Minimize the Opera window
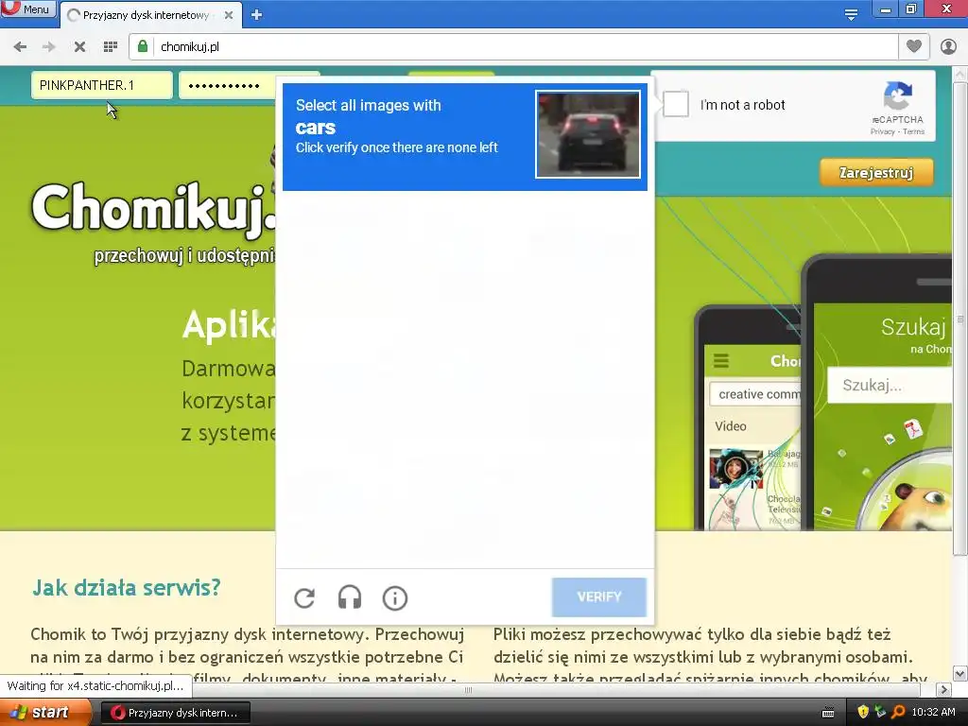This screenshot has height=726, width=968. pos(885,9)
